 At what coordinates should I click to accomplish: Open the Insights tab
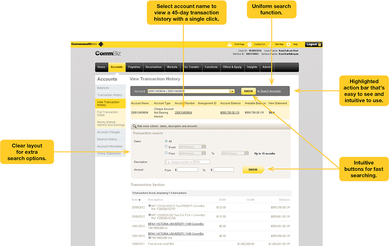click(252, 67)
